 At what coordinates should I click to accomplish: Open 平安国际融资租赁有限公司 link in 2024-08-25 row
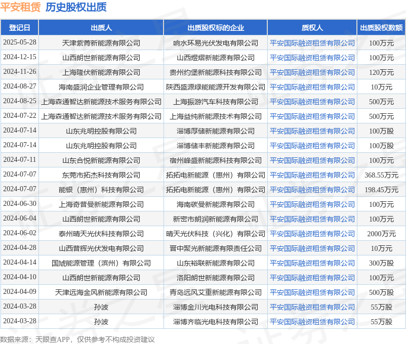click(312, 102)
